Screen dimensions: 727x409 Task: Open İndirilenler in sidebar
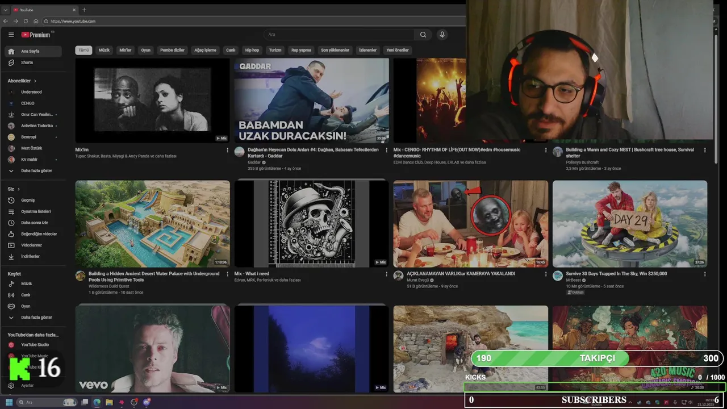point(34,256)
